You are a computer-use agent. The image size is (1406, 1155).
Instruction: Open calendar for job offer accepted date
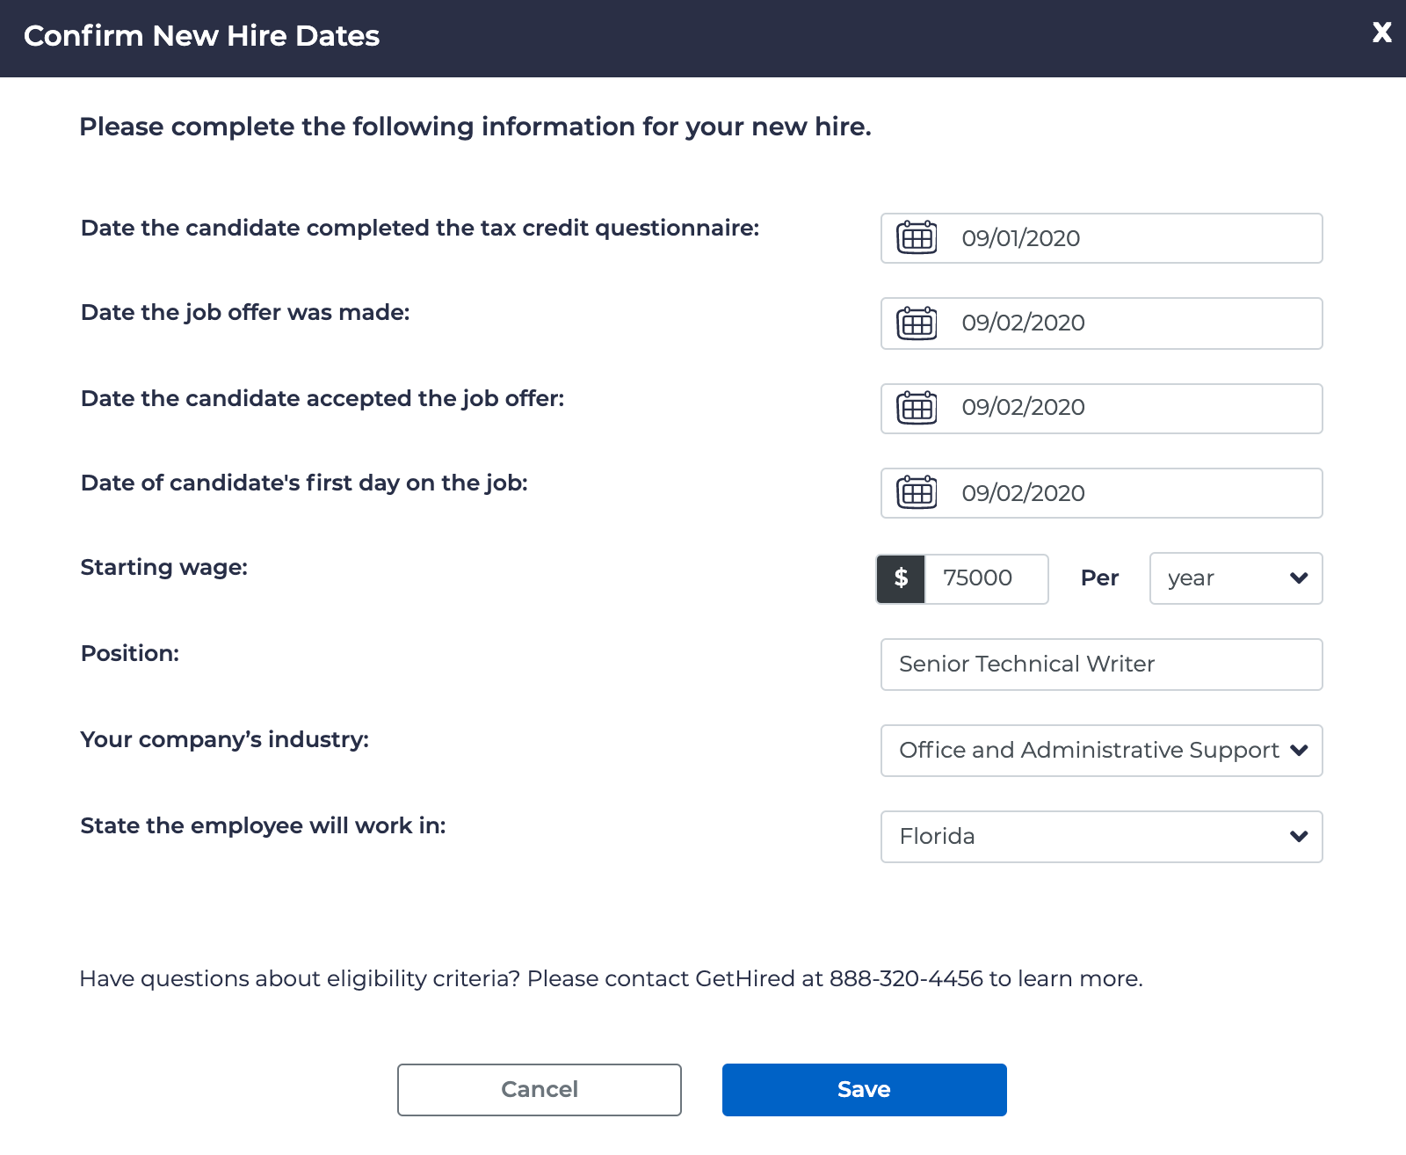pos(917,408)
